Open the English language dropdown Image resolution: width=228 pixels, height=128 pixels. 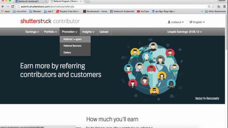point(197,22)
